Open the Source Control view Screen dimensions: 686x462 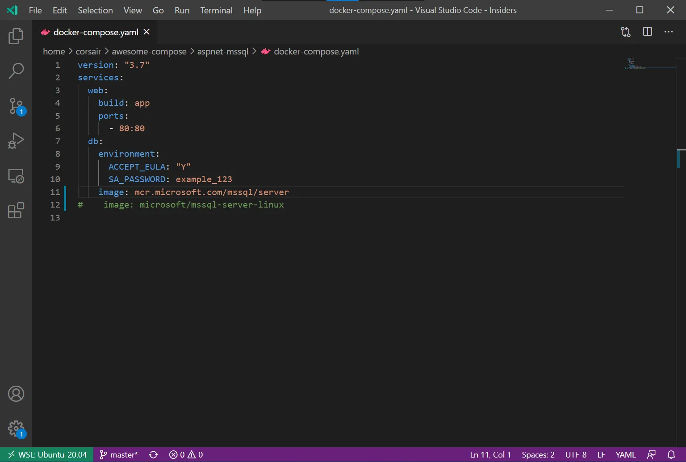click(16, 106)
